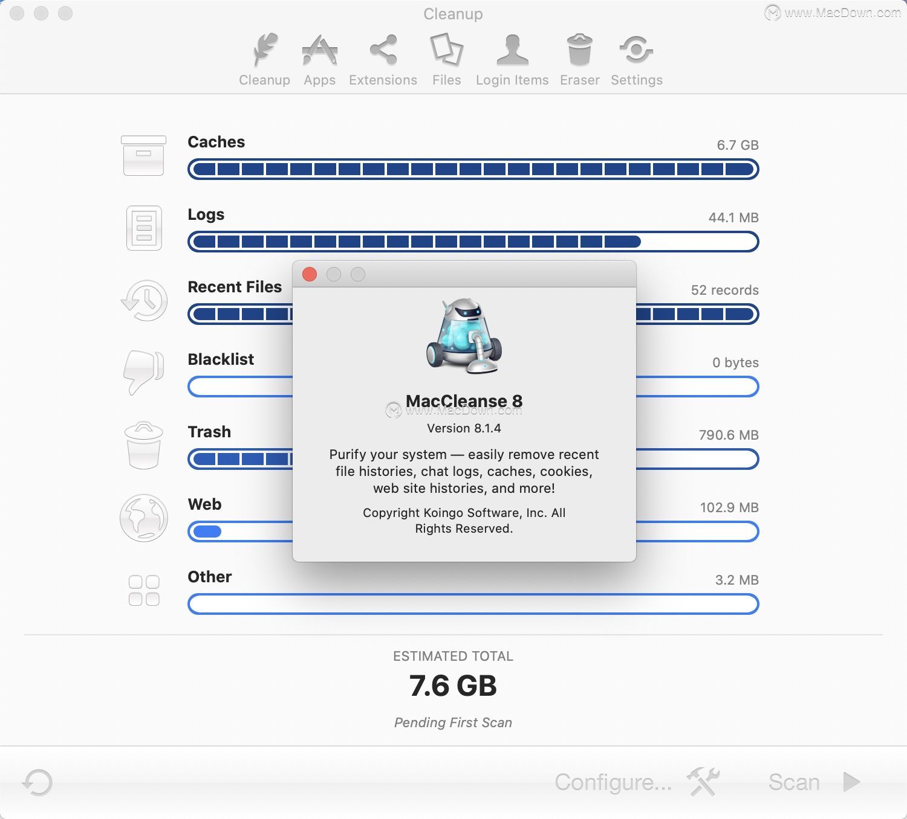Click the Trash bin category icon

point(143,445)
